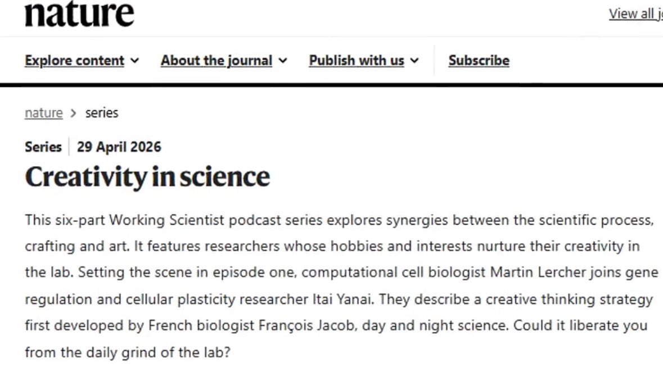Click the words Working Scientist in description

(x=166, y=220)
